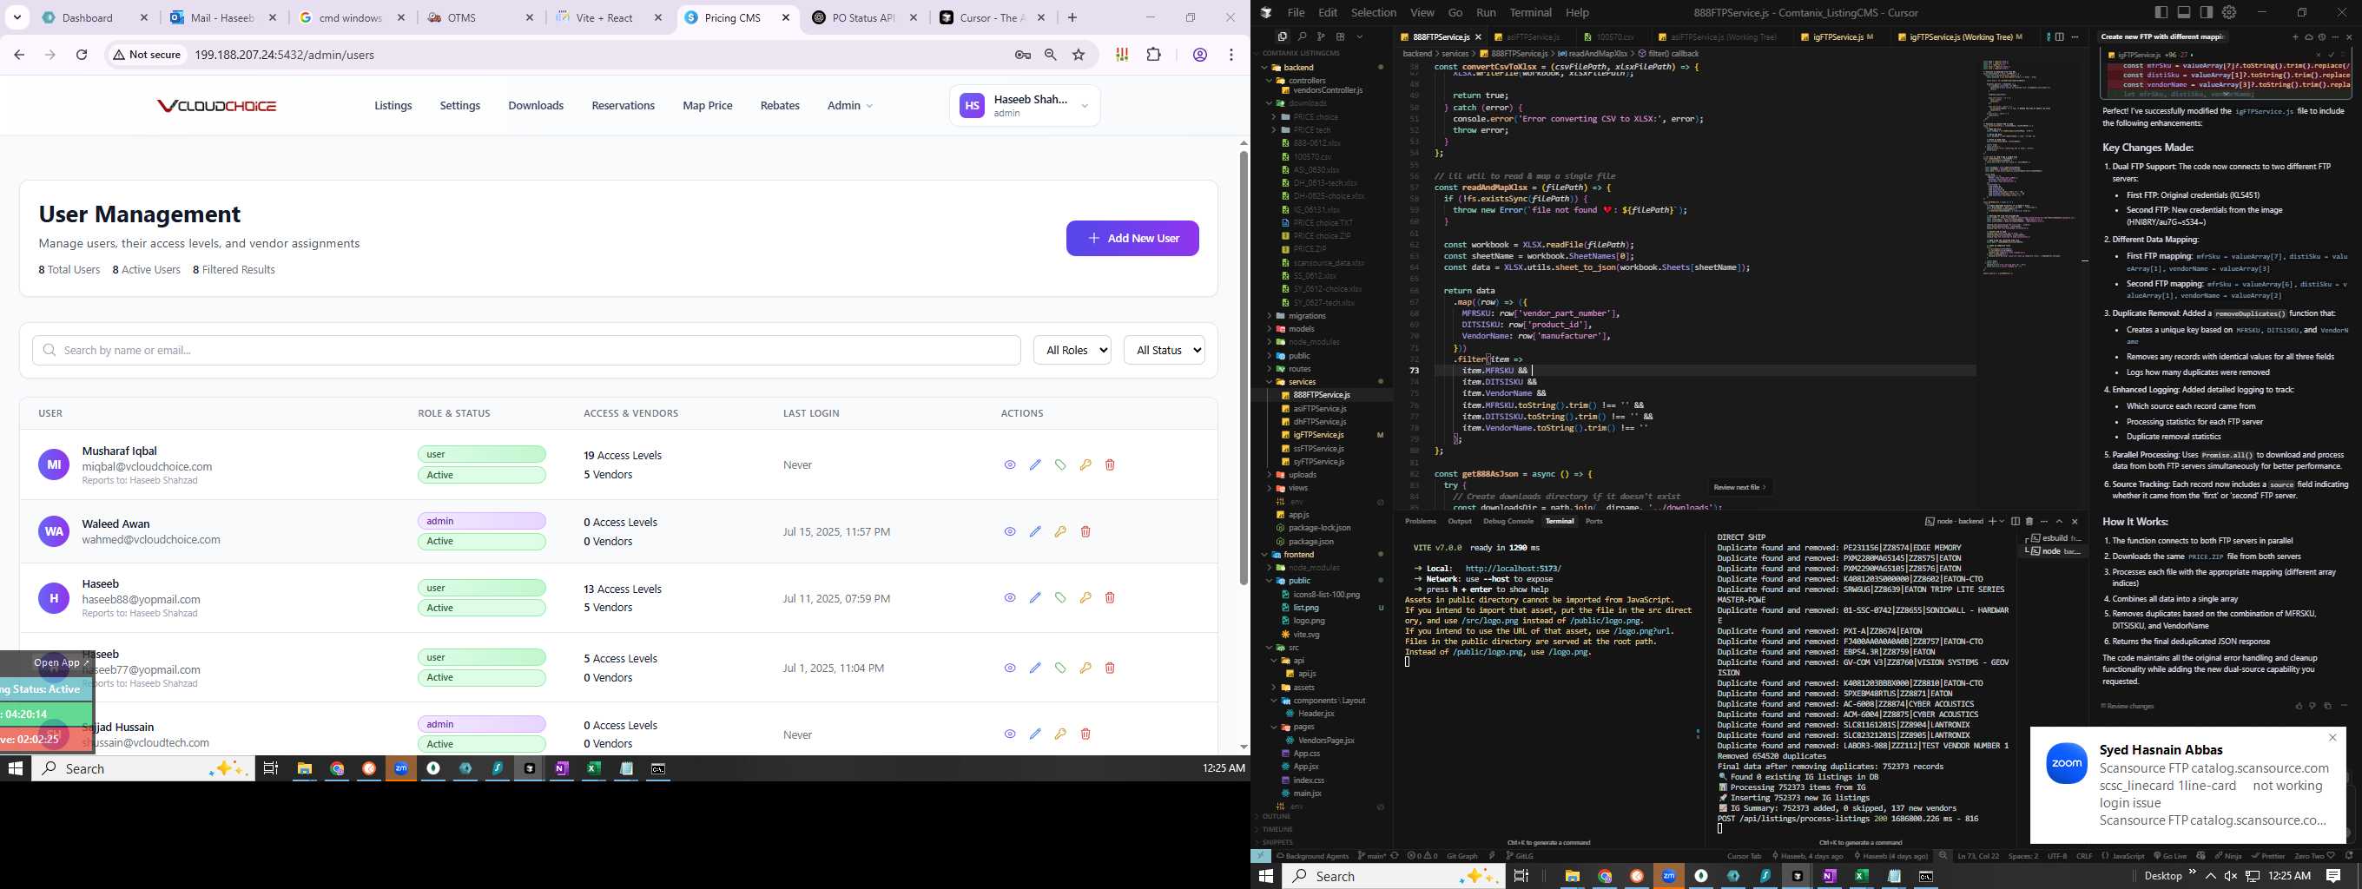2362x889 pixels.
Task: Delete Waleed Awan using the trash icon
Action: tap(1085, 531)
